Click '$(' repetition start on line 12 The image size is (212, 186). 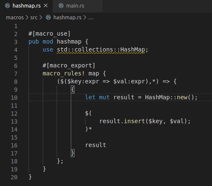[x=88, y=114]
